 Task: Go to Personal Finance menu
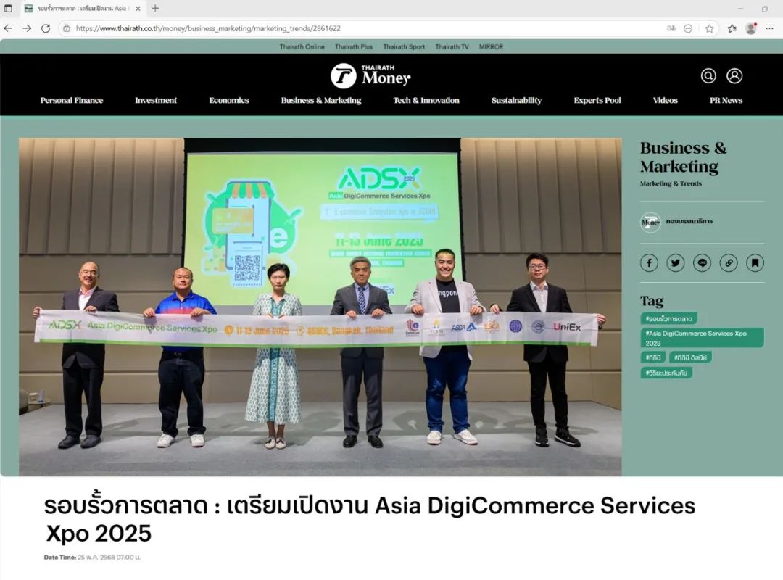(72, 101)
